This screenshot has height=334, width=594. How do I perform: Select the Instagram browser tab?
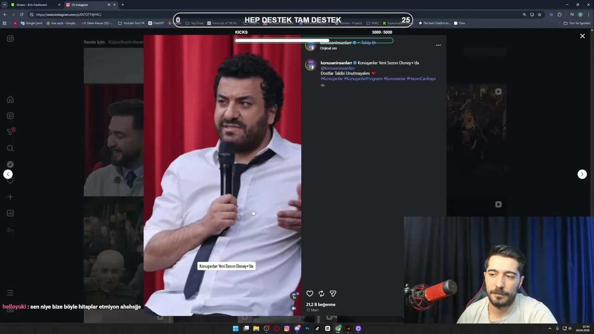point(90,5)
